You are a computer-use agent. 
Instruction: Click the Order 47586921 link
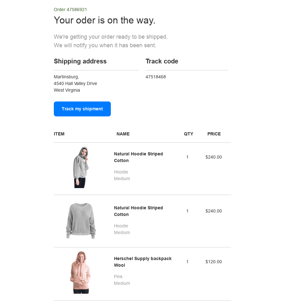(70, 10)
